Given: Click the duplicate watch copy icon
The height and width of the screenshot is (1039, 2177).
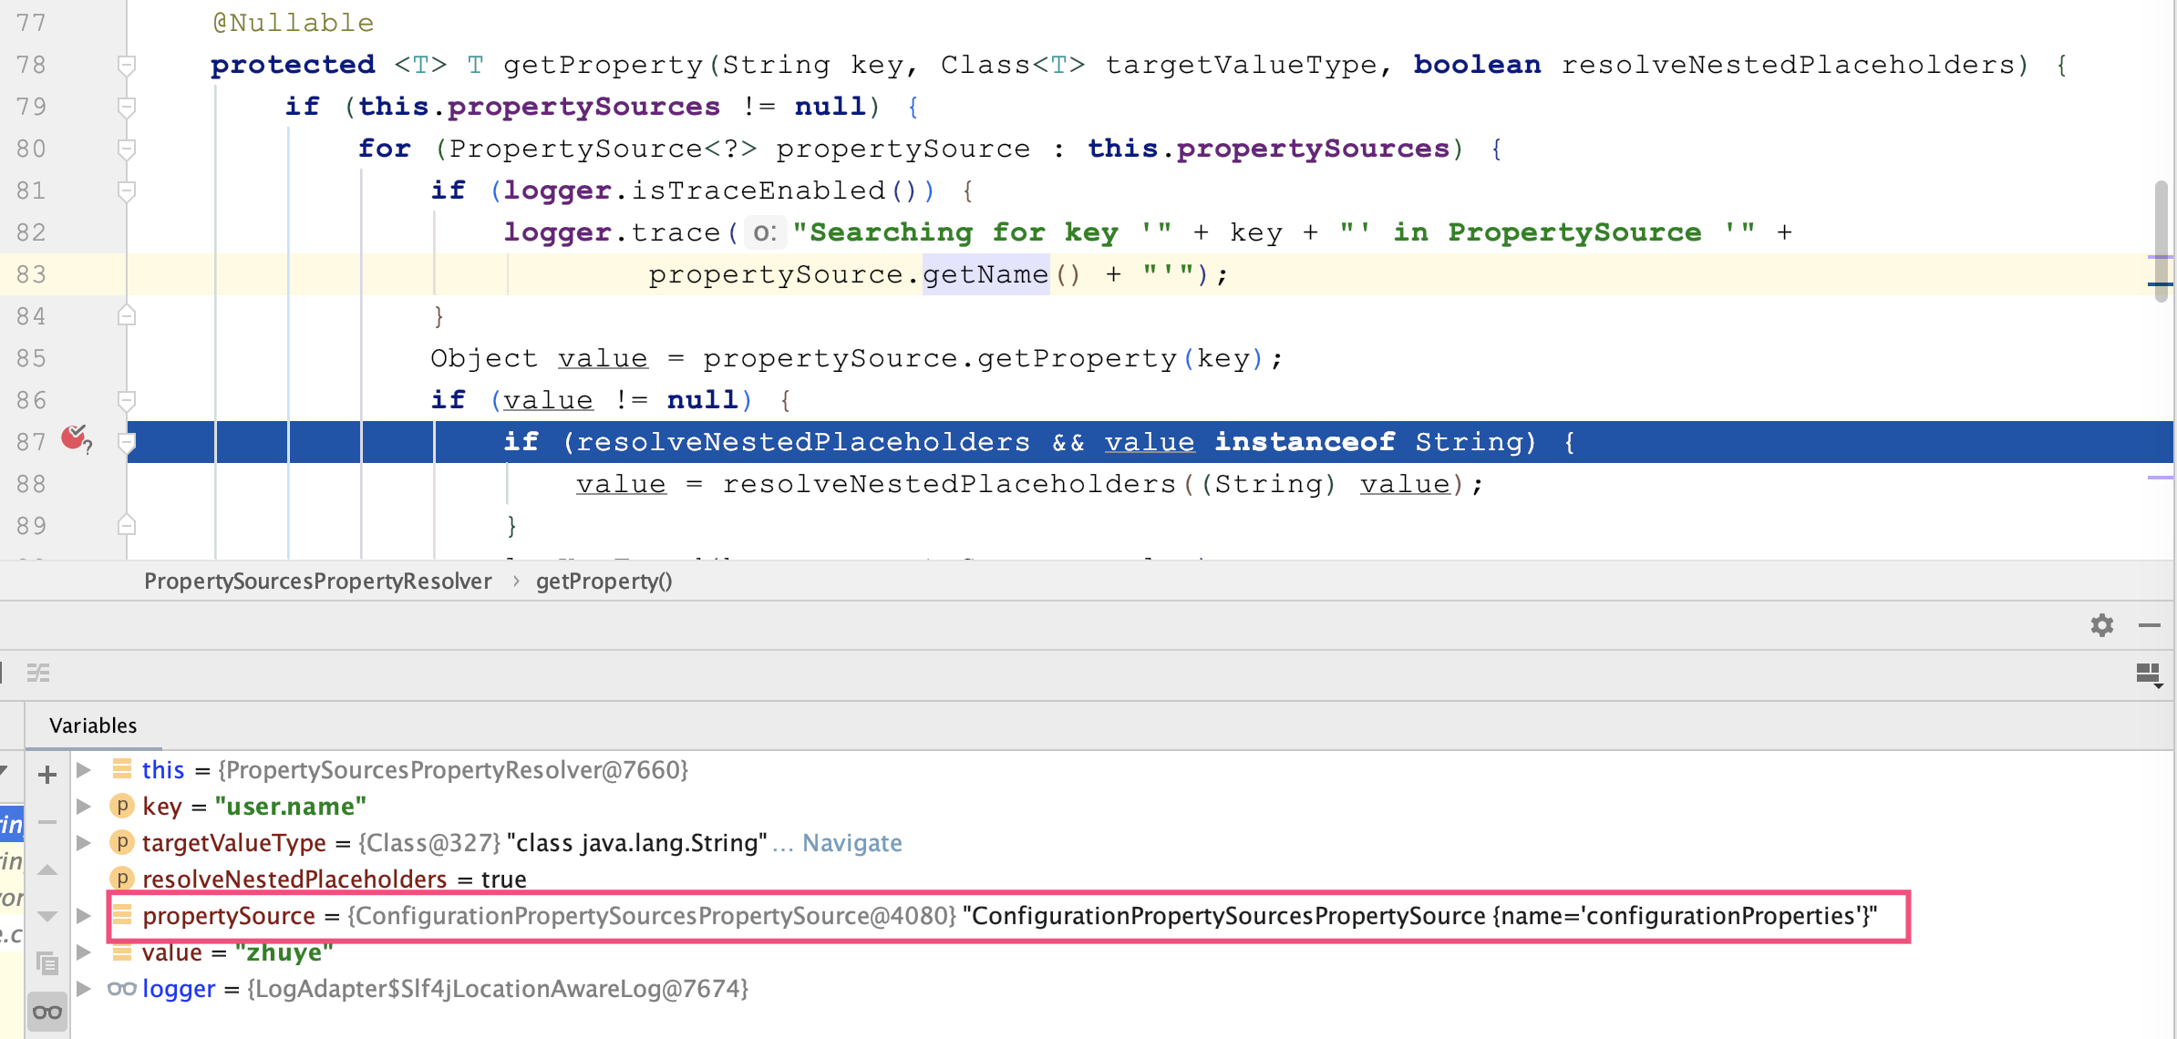Looking at the screenshot, I should (47, 962).
